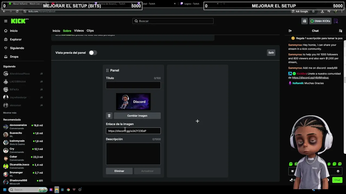
Task: Open Shadoune666 recommended channel
Action: click(23, 182)
